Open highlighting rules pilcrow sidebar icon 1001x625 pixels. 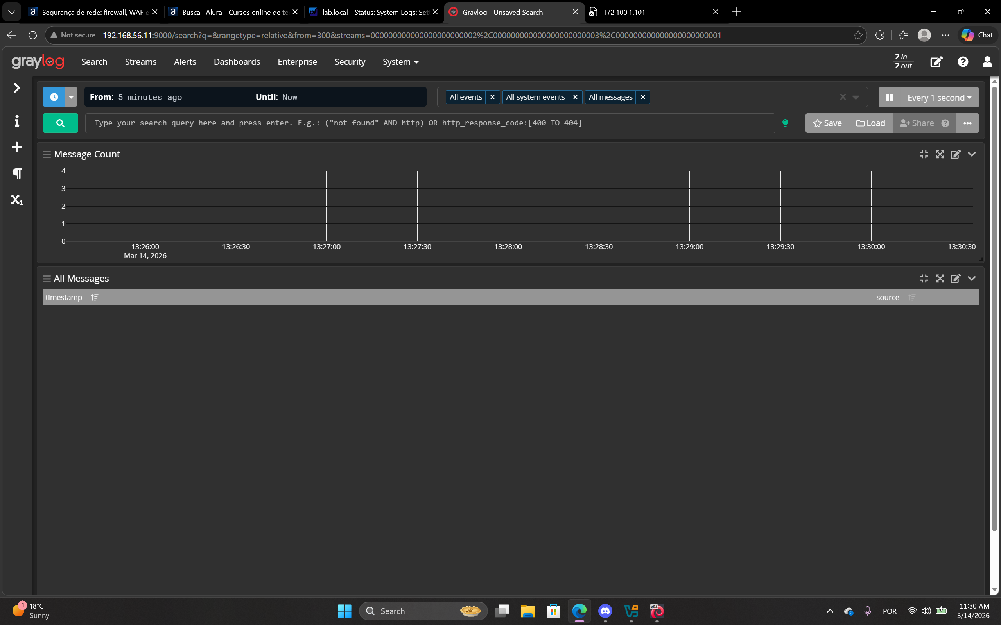[x=16, y=173]
